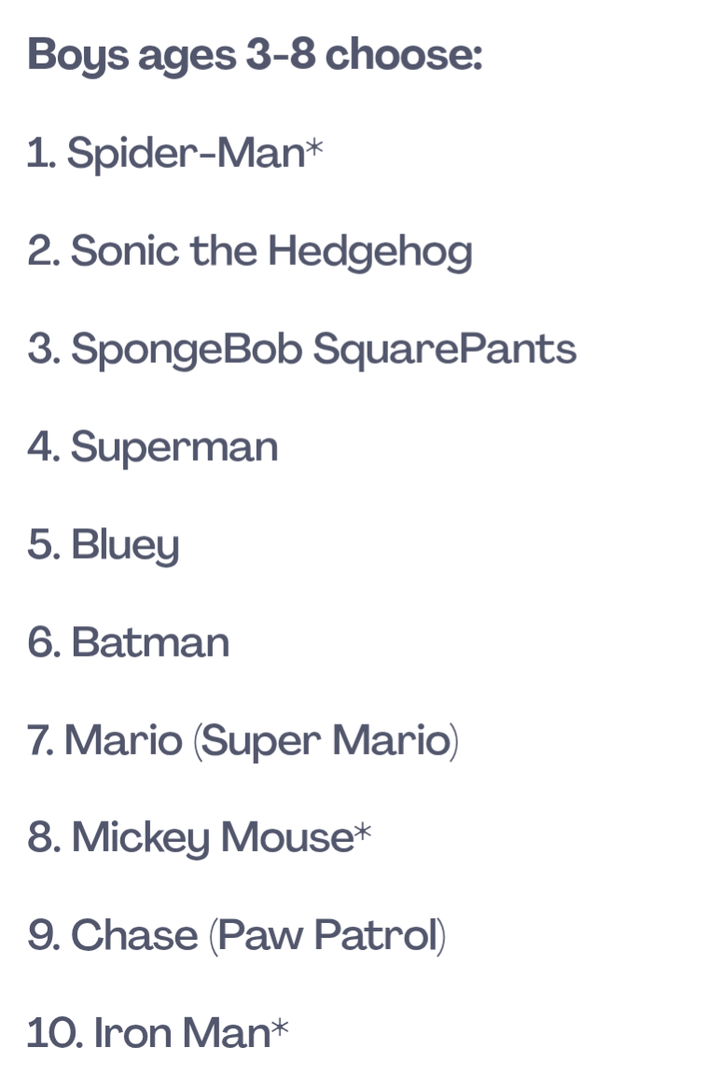Viewport: 709px width, 1076px height.
Task: Click the word Hedgehog
Action: click(x=370, y=252)
